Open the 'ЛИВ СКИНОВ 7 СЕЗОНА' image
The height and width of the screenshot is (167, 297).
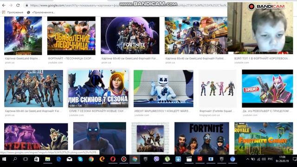tap(98, 89)
